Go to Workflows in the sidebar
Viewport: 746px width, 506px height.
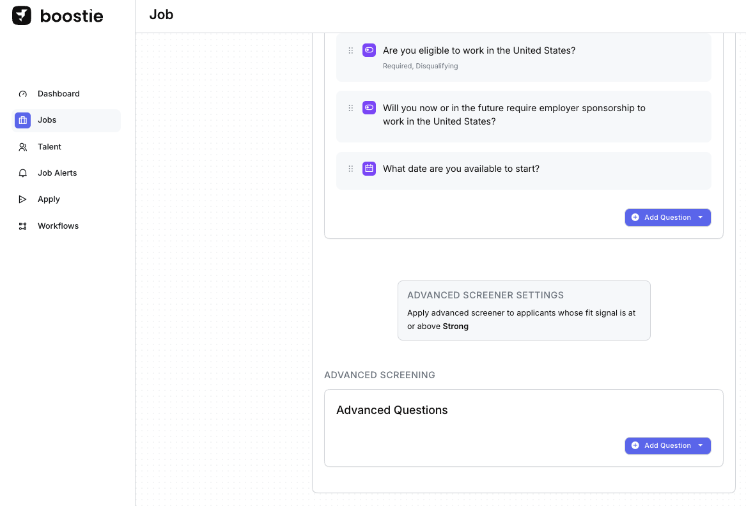58,226
